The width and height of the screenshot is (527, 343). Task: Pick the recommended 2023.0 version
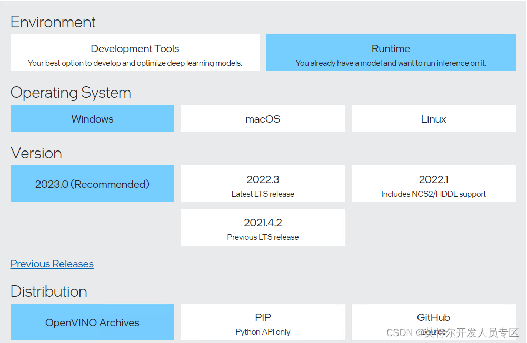tap(92, 184)
